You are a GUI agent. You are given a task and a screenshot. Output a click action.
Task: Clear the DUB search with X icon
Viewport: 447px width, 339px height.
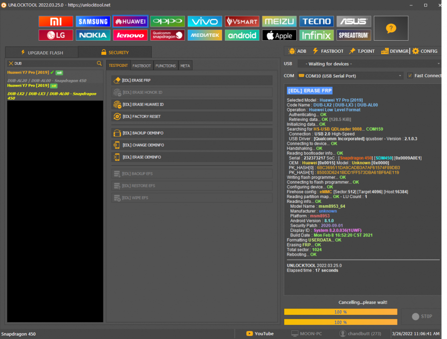coord(11,63)
